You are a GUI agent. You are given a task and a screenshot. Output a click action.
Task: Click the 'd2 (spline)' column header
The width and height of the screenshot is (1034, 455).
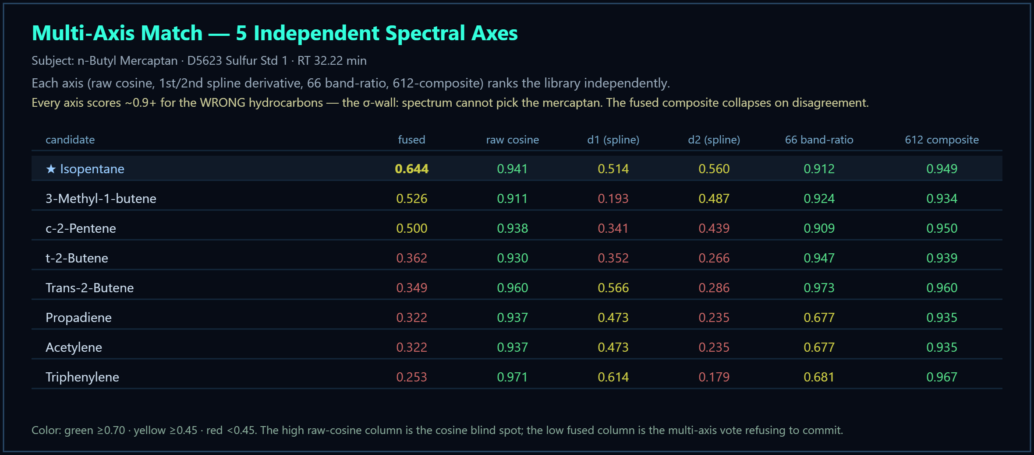[x=714, y=140]
